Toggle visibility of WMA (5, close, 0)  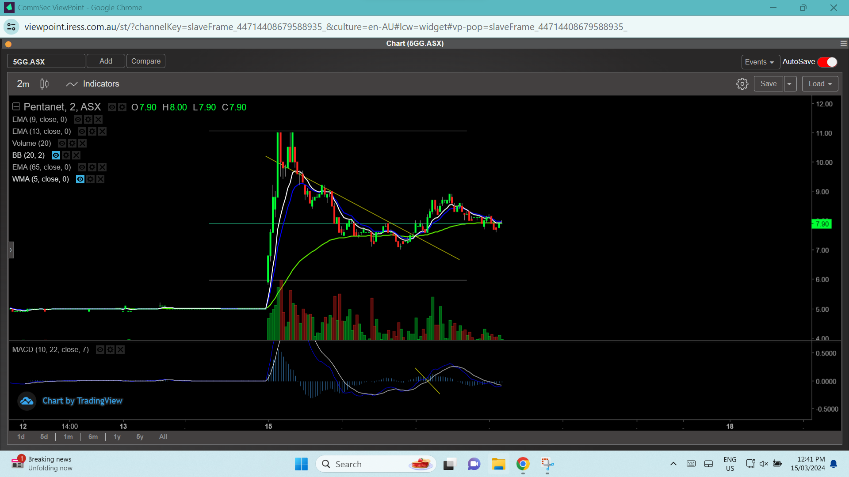pos(80,179)
